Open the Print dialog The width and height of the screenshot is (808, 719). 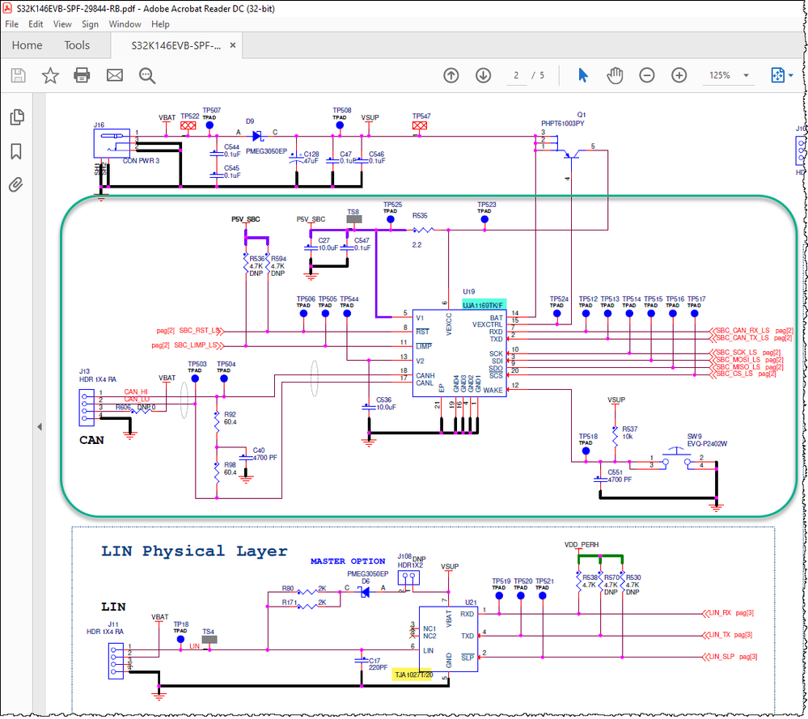(x=81, y=74)
